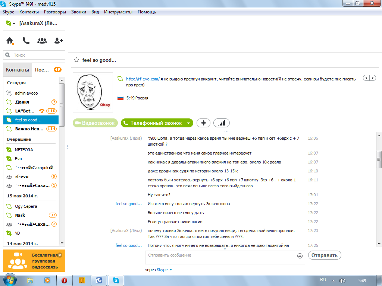The width and height of the screenshot is (382, 286).
Task: Click the Отправить сообщение message box
Action: (225, 258)
